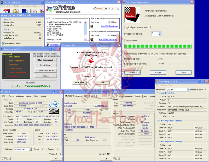Click the Fritz Chess Benchmark title bar icon
The width and height of the screenshot is (209, 162).
[x=124, y=2]
